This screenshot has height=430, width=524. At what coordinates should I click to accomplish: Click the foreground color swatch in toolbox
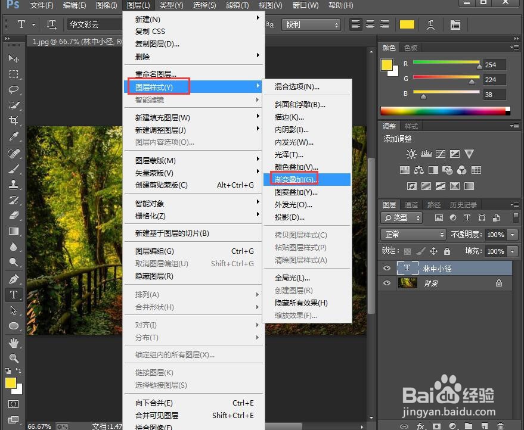point(11,384)
